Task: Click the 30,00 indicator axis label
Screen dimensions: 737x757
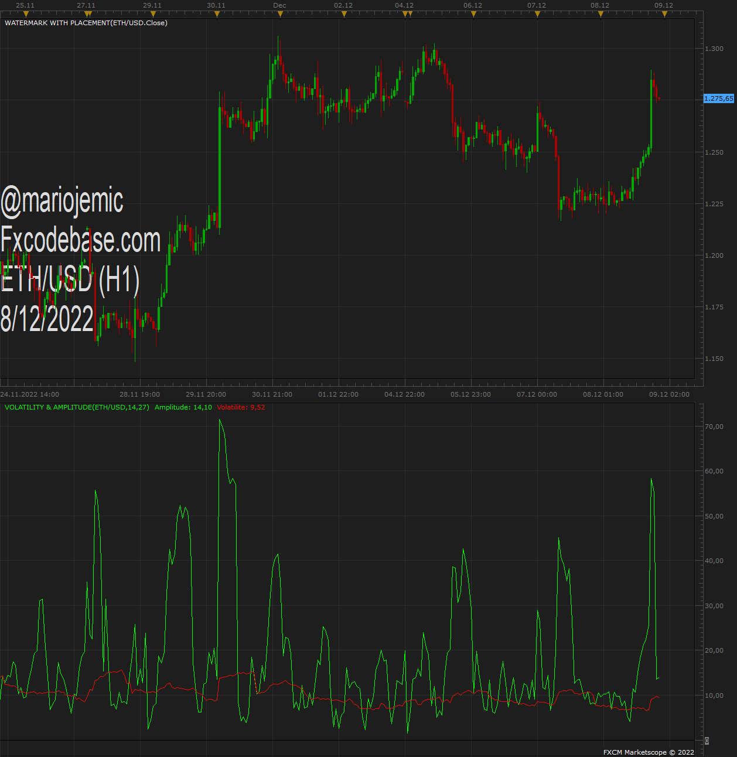Action: point(714,606)
